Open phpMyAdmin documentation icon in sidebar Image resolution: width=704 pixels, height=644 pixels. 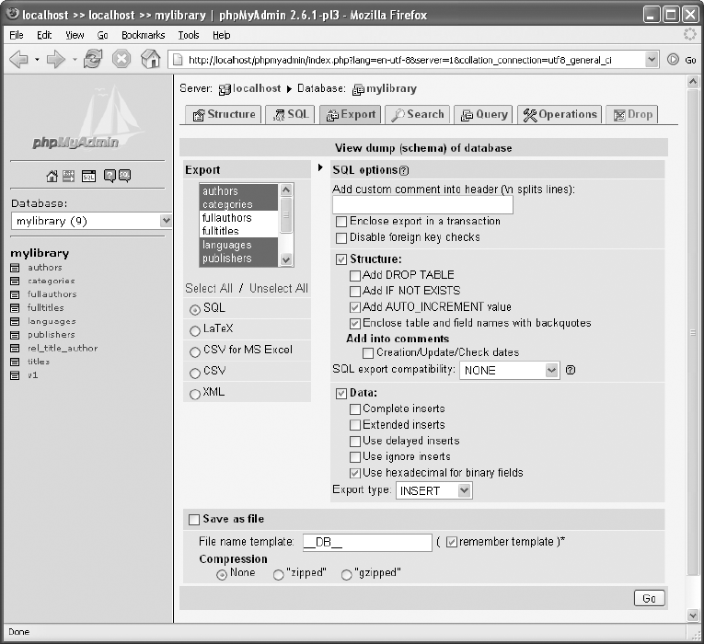(110, 176)
